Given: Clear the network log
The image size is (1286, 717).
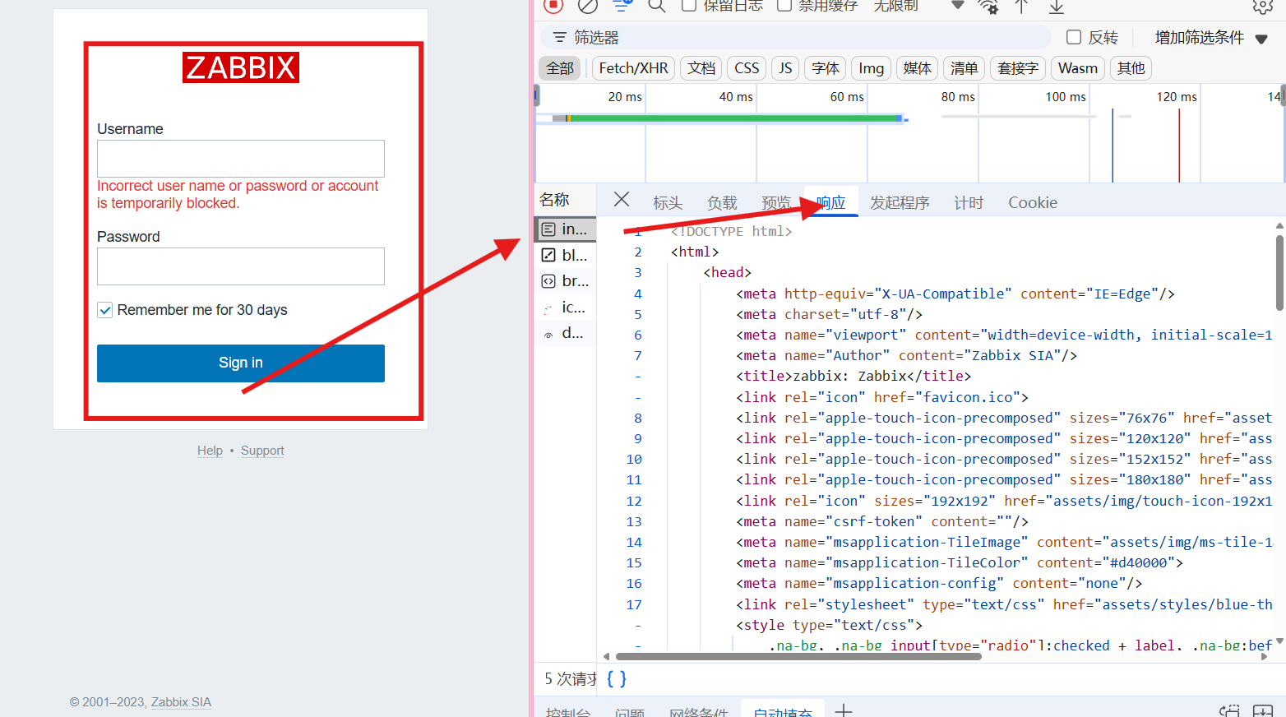Looking at the screenshot, I should pos(587,6).
